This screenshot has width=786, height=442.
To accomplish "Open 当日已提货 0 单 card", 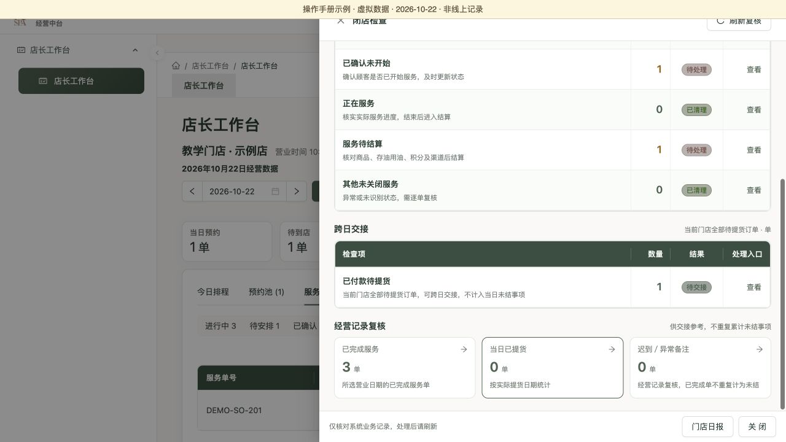I will 553,368.
